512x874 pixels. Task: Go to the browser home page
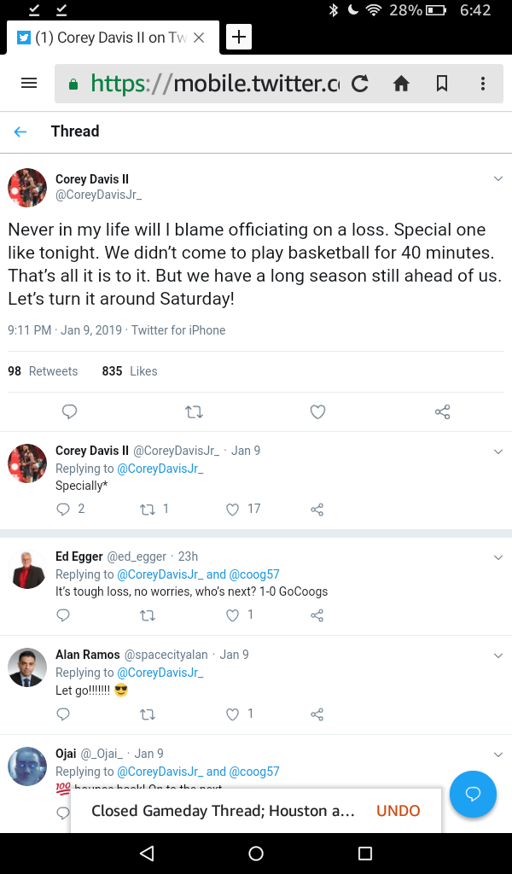pos(401,84)
